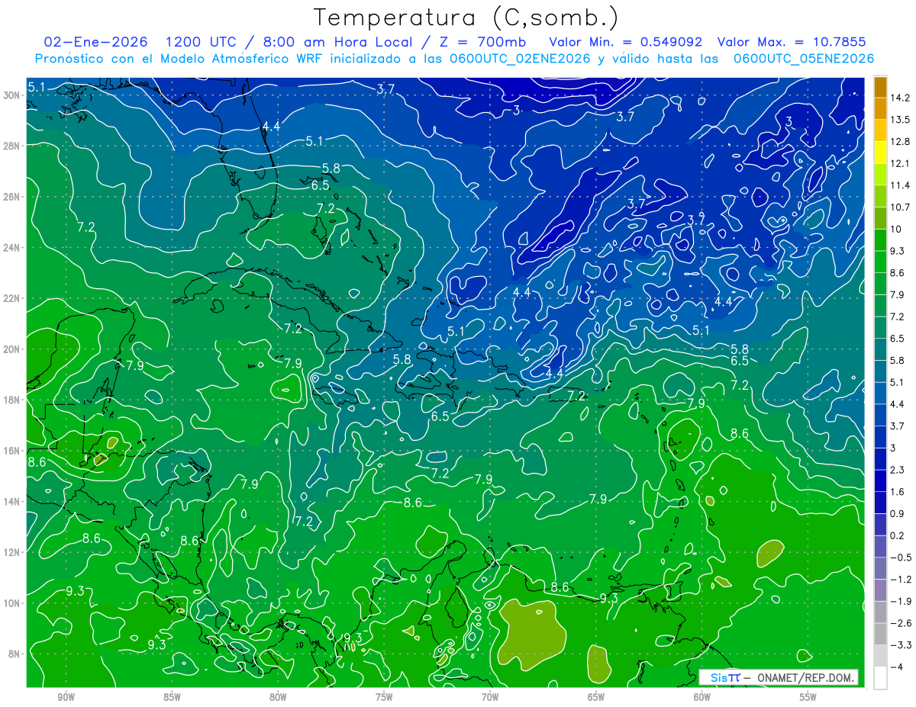Click the 13.5 value on the color scale
Screen dimensions: 916x707
901,120
